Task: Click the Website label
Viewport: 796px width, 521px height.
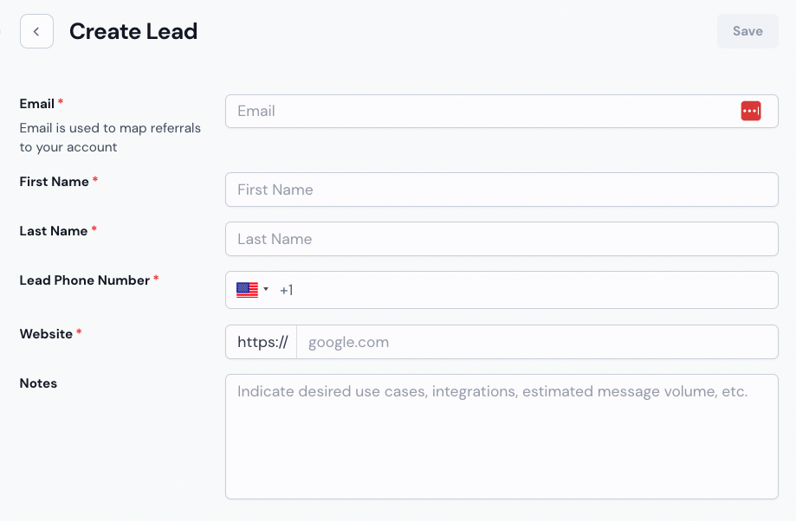Action: coord(46,334)
